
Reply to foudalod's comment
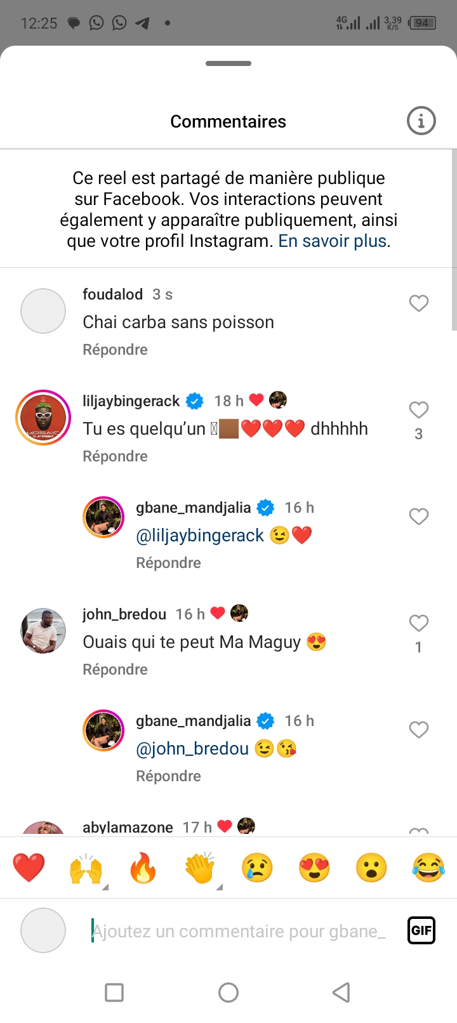pos(115,350)
